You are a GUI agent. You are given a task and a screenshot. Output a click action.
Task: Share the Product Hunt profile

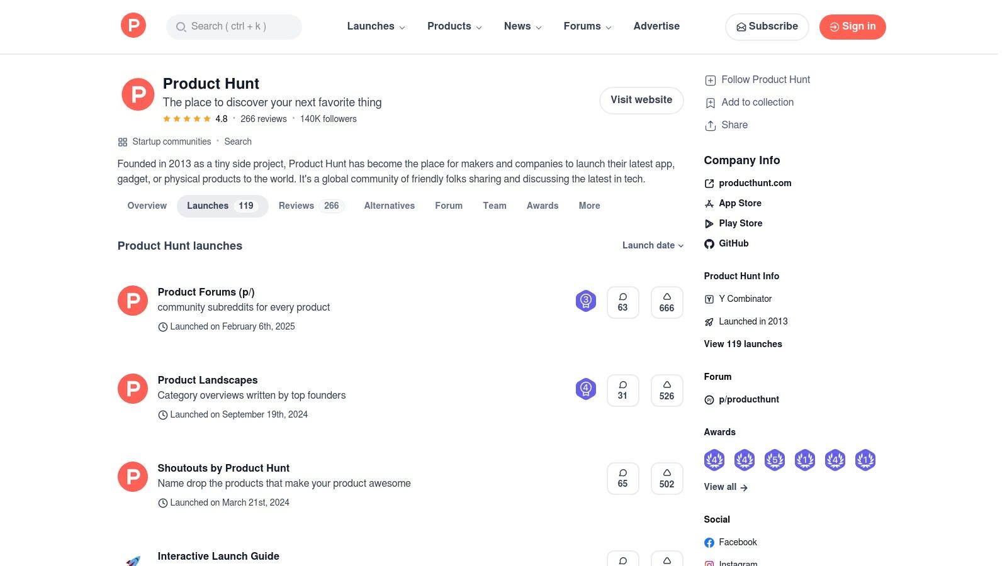point(734,125)
